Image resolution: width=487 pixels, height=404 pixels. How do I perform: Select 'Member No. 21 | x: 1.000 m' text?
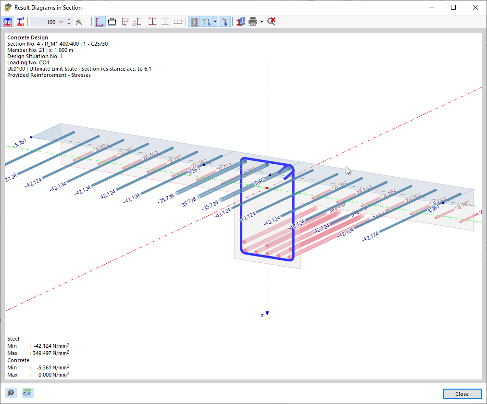coord(40,50)
